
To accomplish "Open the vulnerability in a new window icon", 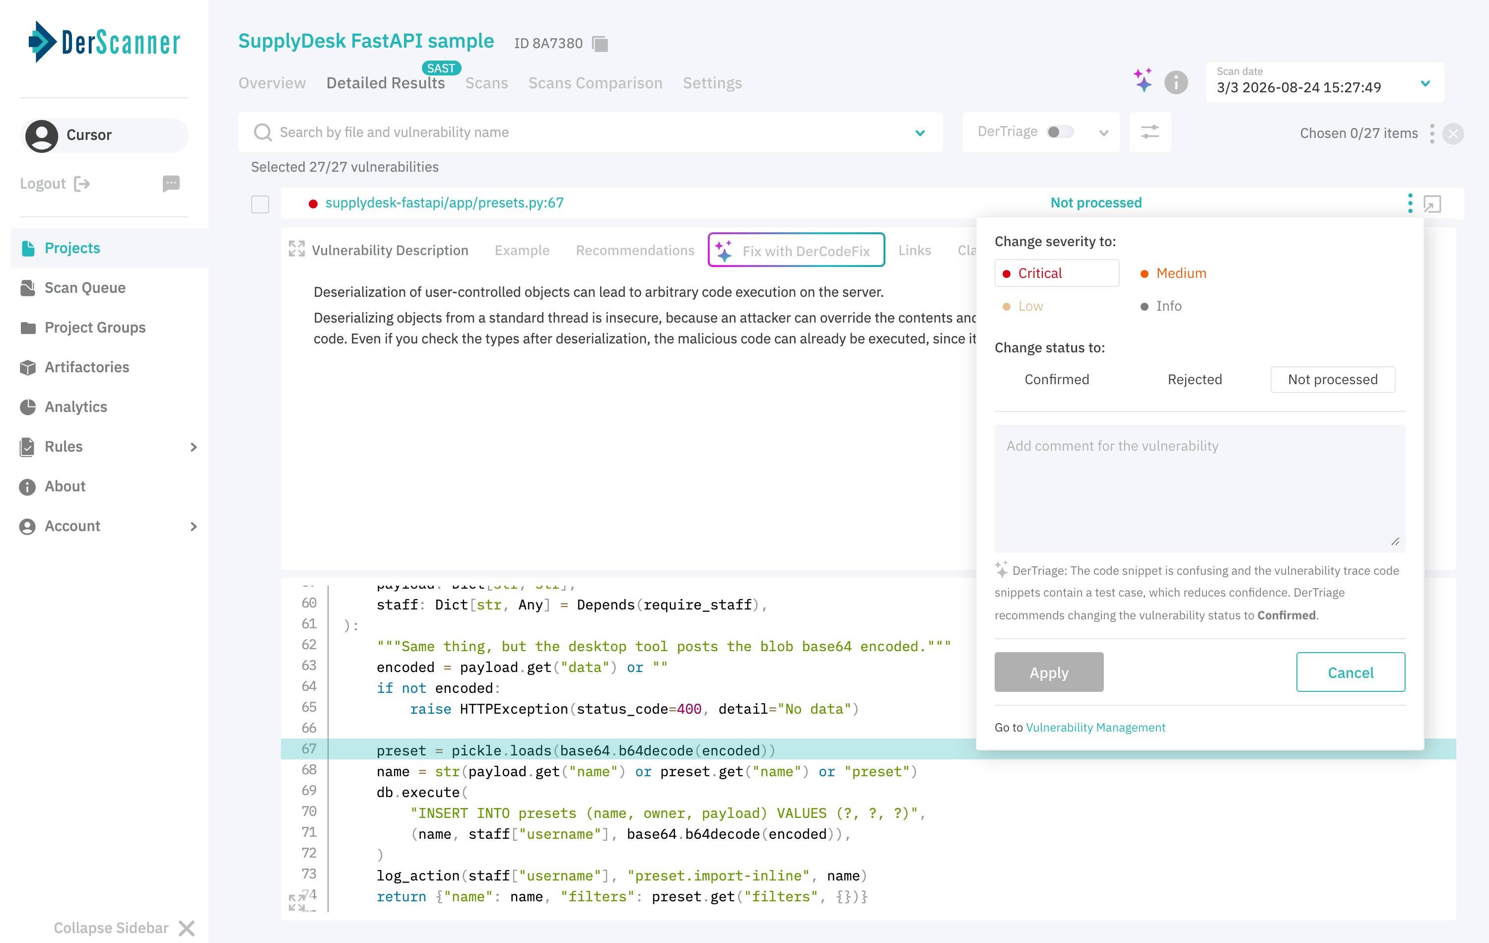I will pos(1432,203).
